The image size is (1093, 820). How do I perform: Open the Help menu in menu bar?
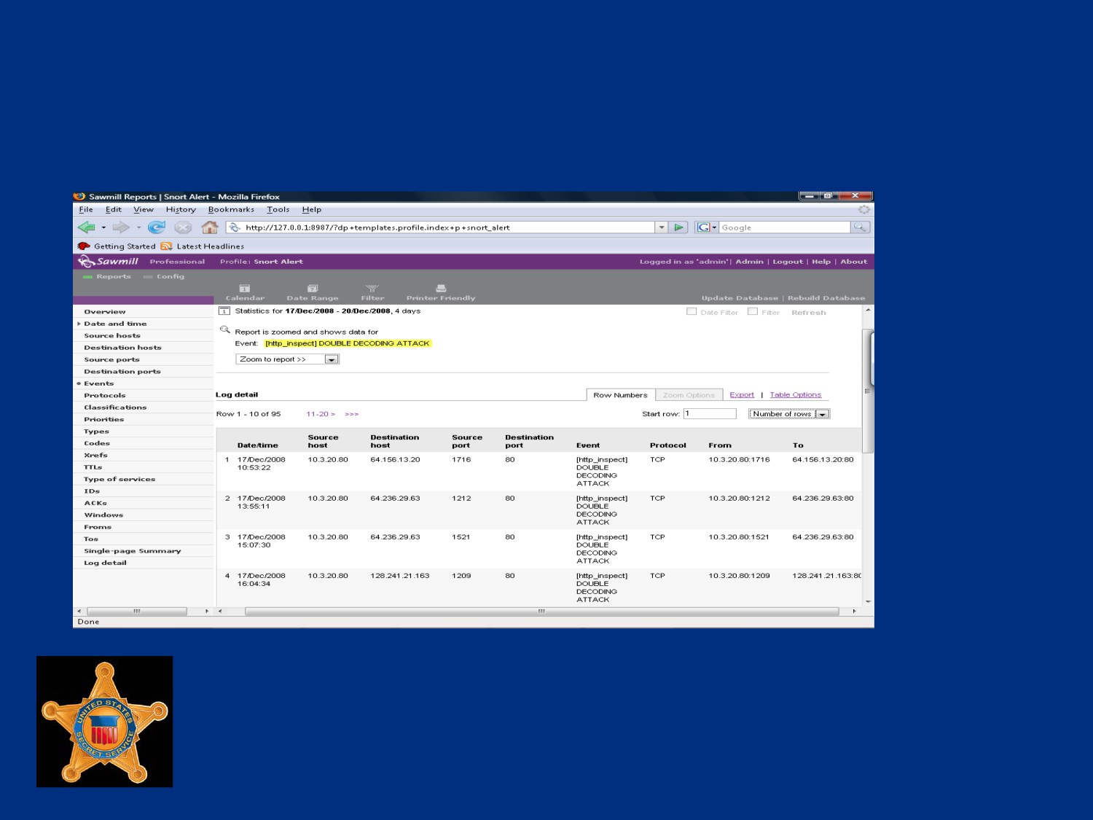coord(312,209)
